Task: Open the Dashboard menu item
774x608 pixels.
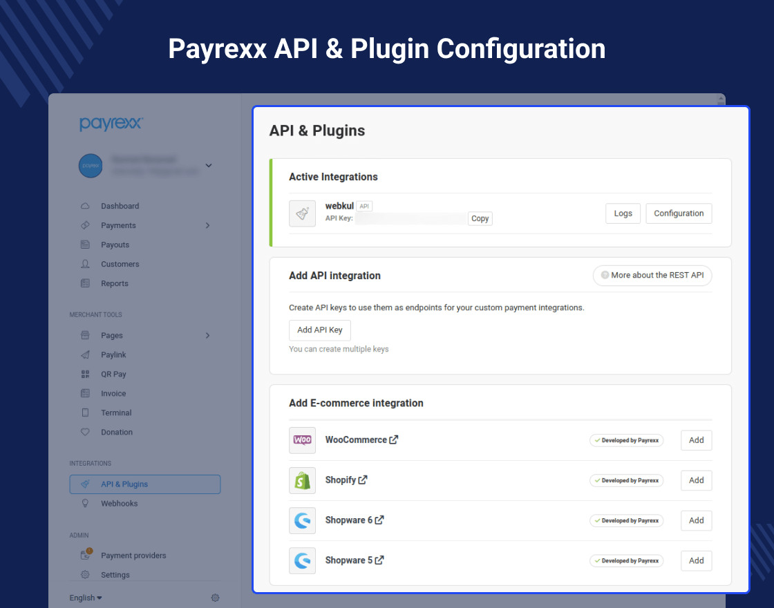Action: (x=120, y=206)
